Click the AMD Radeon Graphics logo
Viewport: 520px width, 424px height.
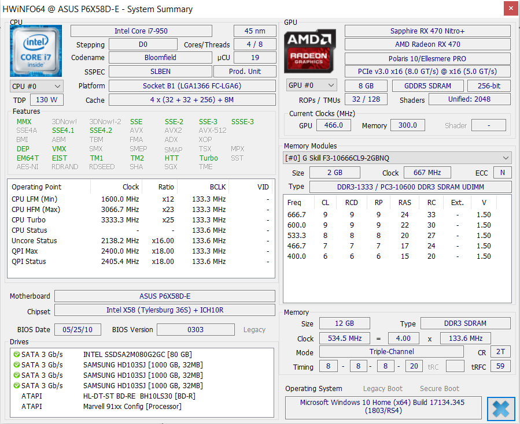point(310,51)
